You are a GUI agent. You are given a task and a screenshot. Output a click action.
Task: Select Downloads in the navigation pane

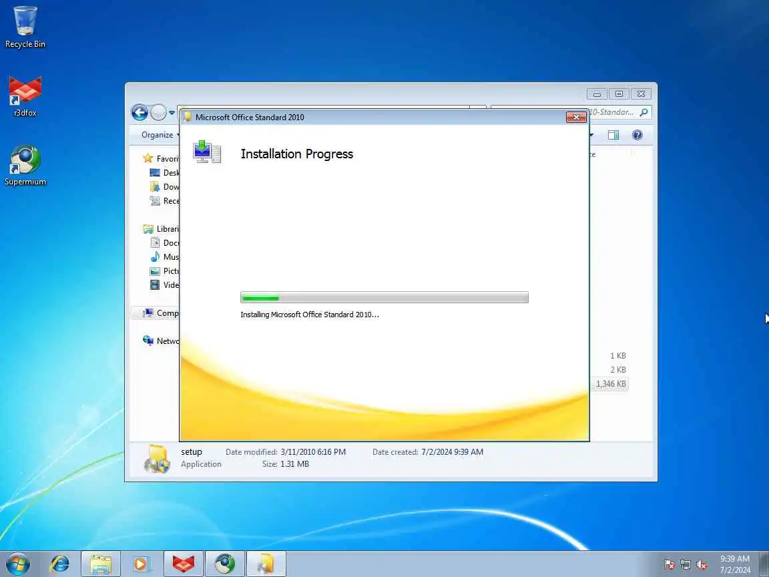pos(164,187)
